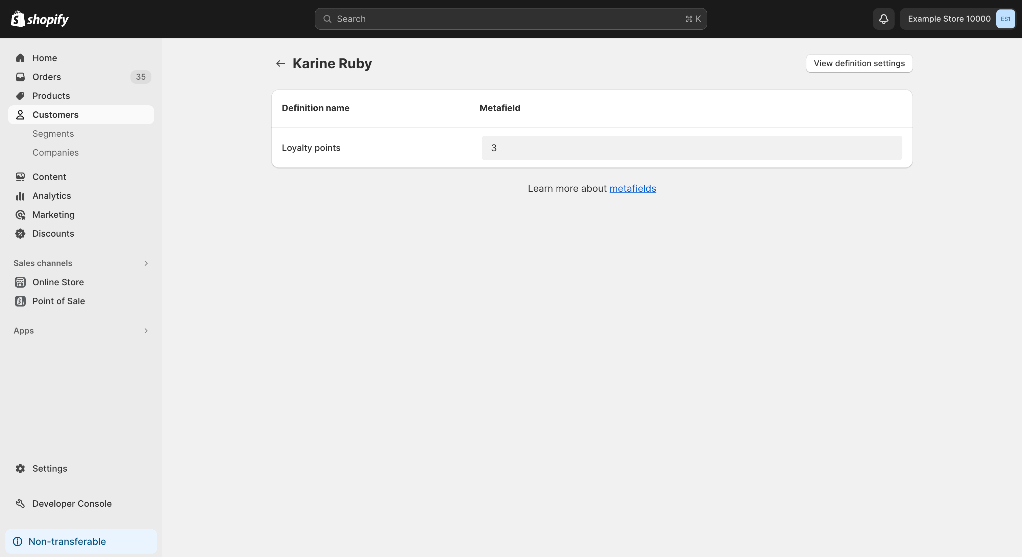Click the Home house icon
Viewport: 1022px width, 557px height.
(x=20, y=58)
